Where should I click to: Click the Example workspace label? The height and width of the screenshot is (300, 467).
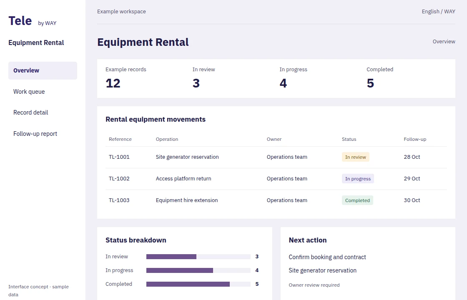pos(121,12)
